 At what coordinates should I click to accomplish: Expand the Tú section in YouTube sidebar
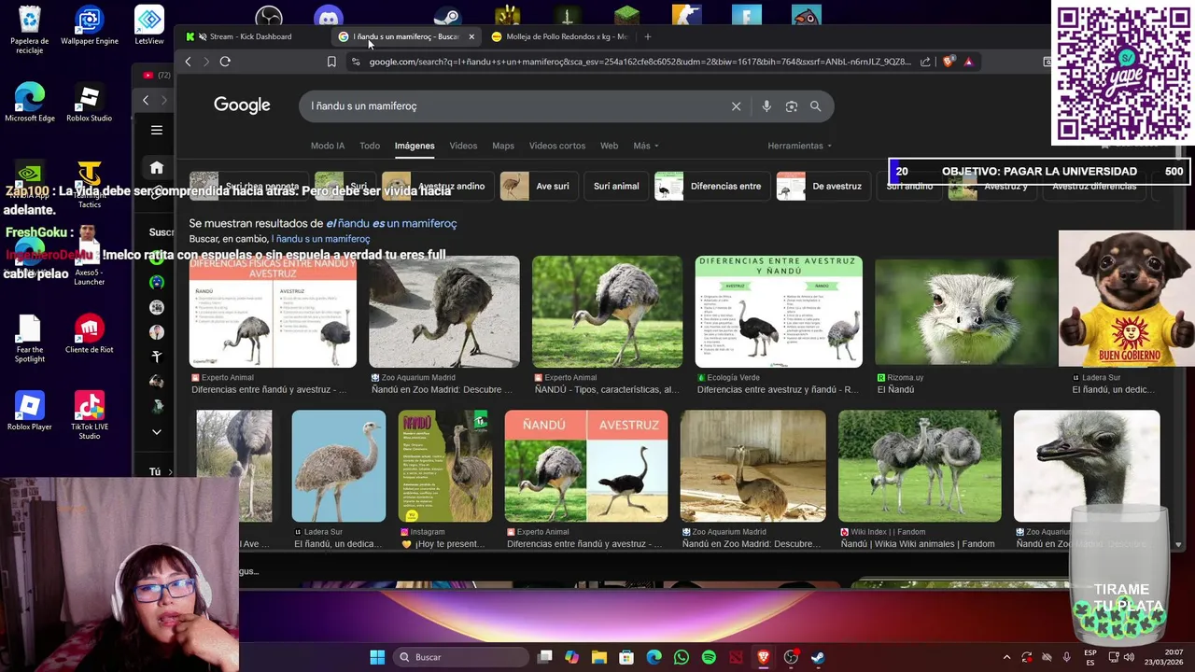(x=161, y=472)
